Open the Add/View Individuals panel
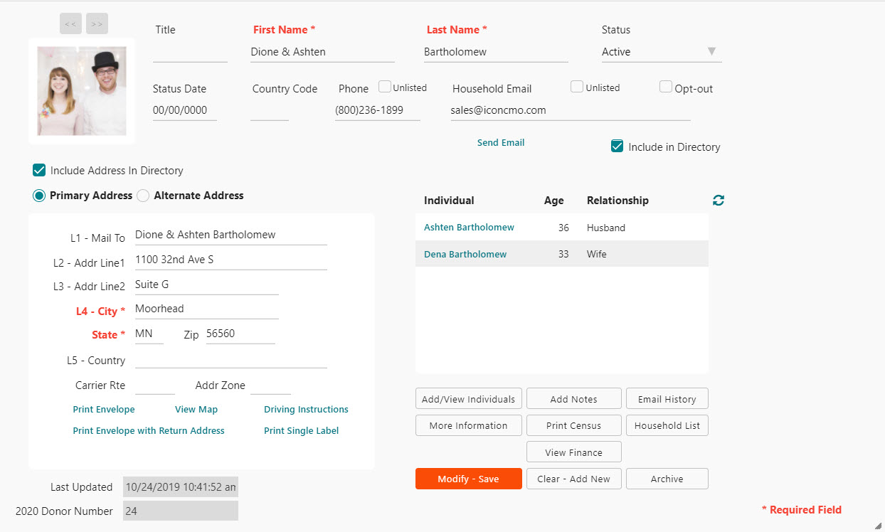Image resolution: width=885 pixels, height=532 pixels. pos(468,398)
